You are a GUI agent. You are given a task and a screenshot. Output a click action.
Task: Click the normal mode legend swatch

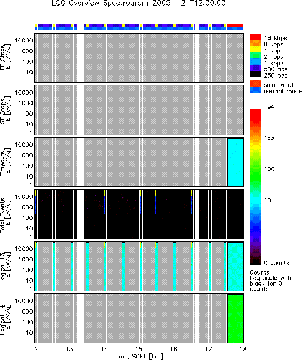pos(255,90)
